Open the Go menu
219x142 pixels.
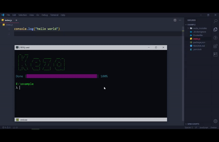tap(38, 15)
